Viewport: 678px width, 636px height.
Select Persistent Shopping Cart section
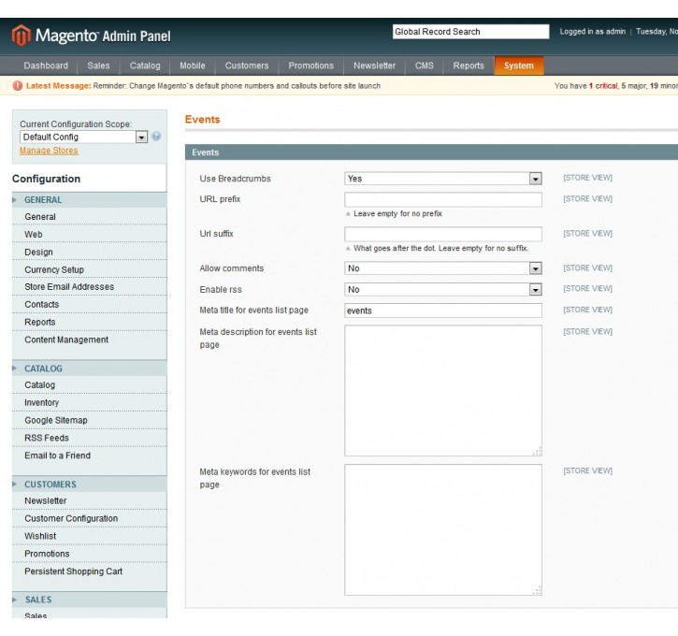[89, 571]
